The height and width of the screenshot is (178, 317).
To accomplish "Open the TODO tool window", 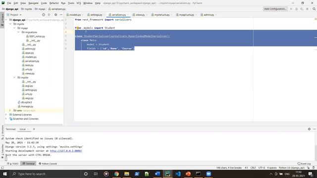I will (x=13, y=164).
